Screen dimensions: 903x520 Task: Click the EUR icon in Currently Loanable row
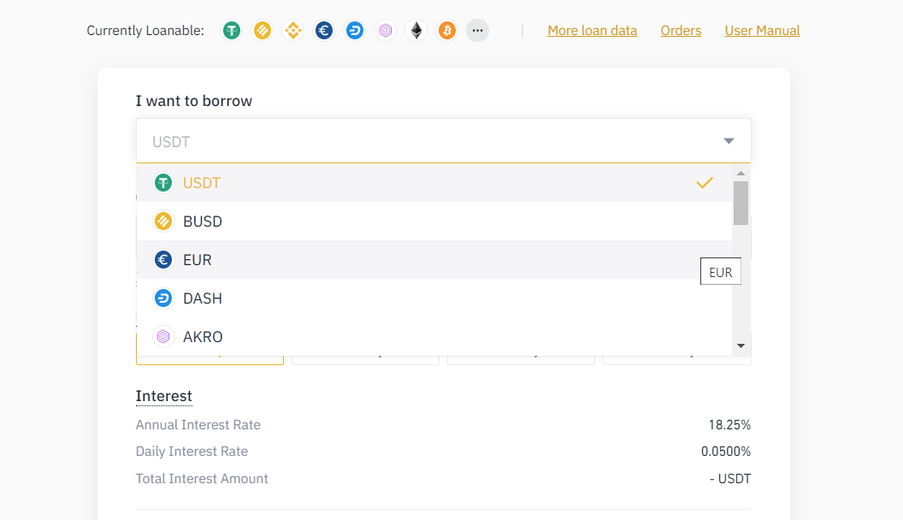point(324,31)
